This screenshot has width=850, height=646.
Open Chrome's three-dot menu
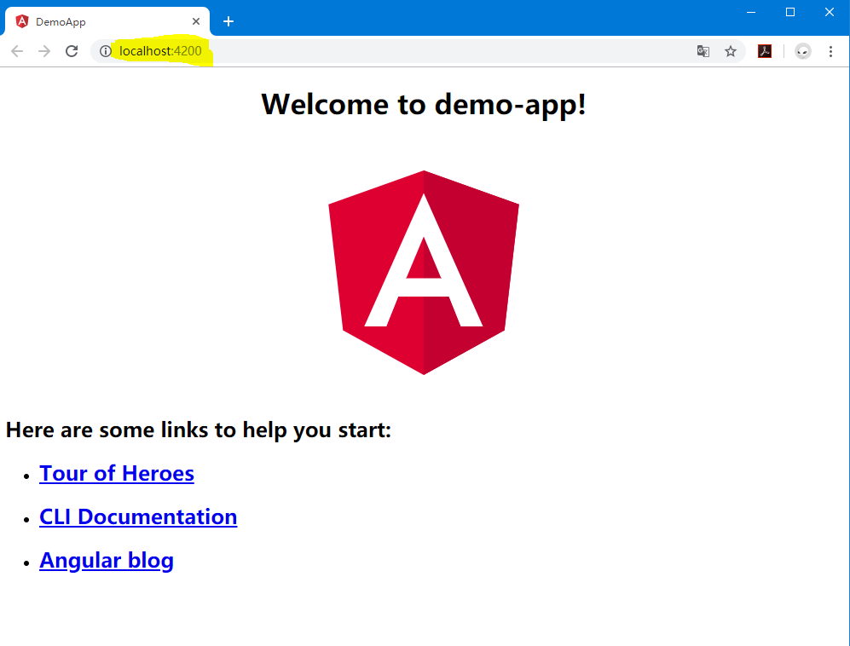(830, 51)
